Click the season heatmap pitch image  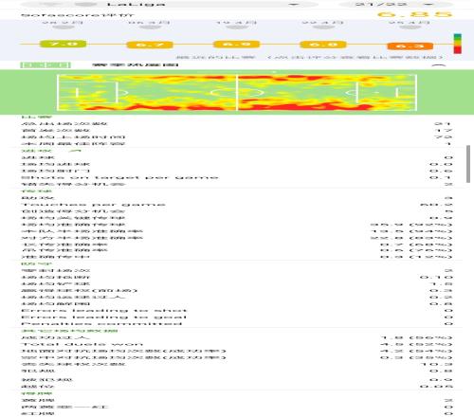[237, 92]
